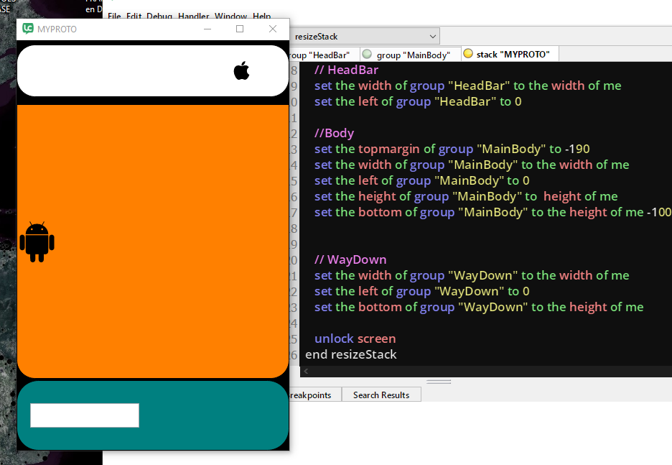The height and width of the screenshot is (465, 672).
Task: Click the Apple logo in the header bar
Action: click(241, 70)
